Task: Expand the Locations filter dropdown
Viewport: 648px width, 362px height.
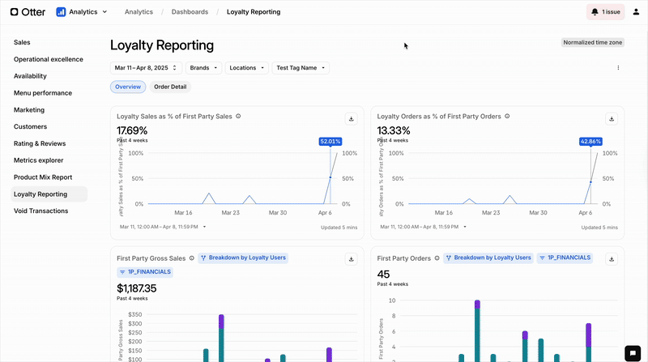Action: coord(246,68)
